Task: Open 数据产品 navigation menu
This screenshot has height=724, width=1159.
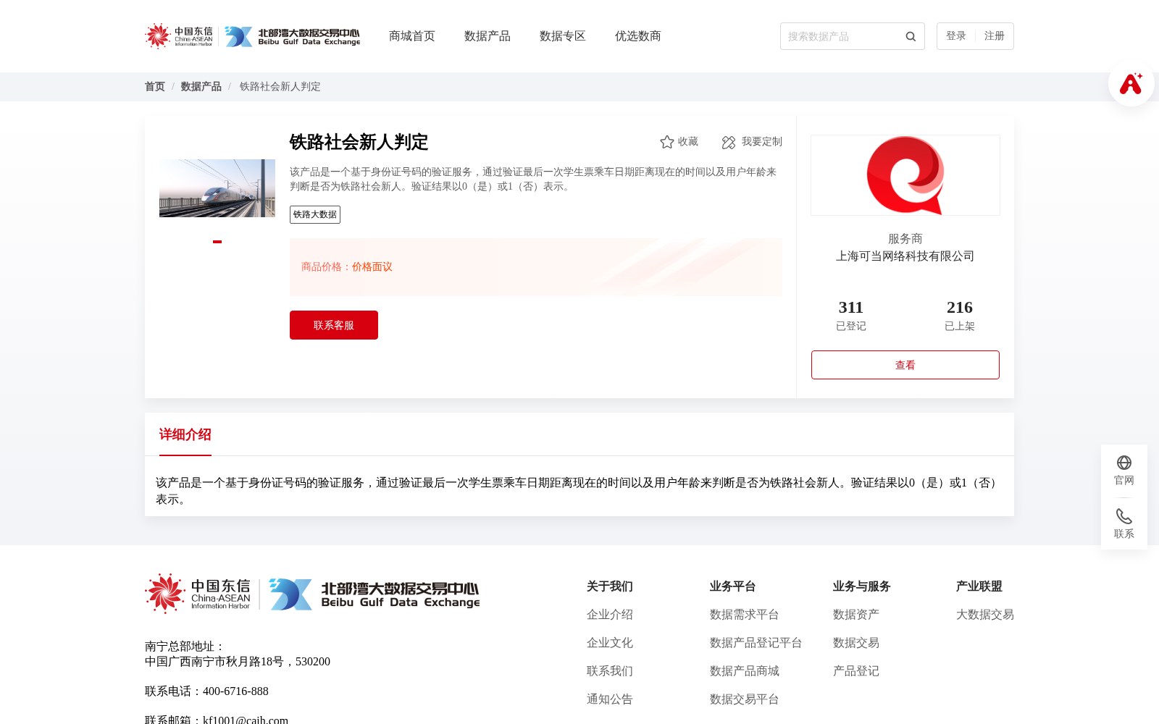Action: [x=488, y=36]
